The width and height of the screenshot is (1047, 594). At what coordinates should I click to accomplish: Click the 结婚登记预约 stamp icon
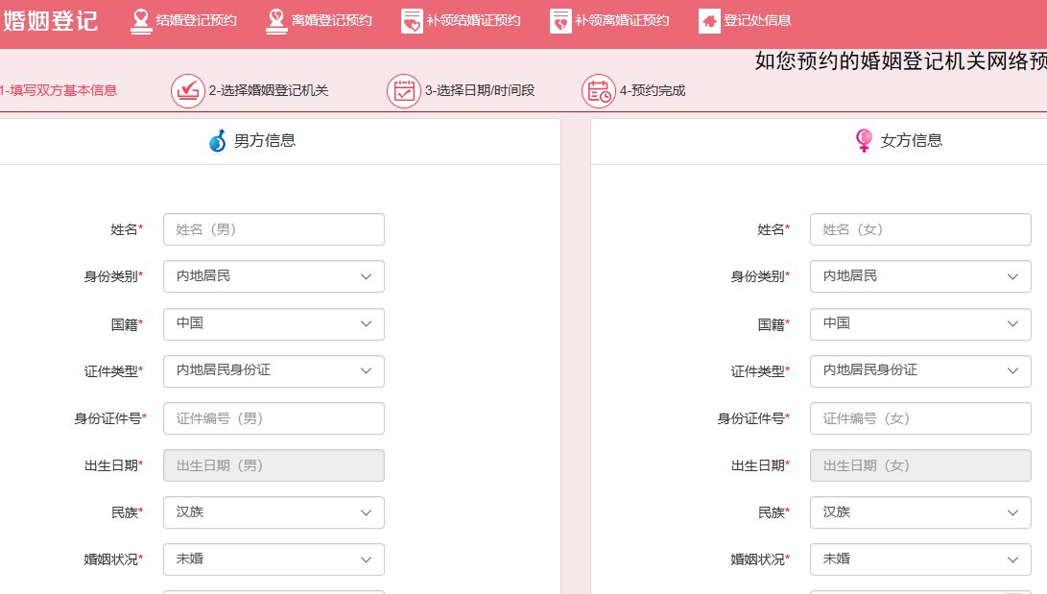(141, 20)
